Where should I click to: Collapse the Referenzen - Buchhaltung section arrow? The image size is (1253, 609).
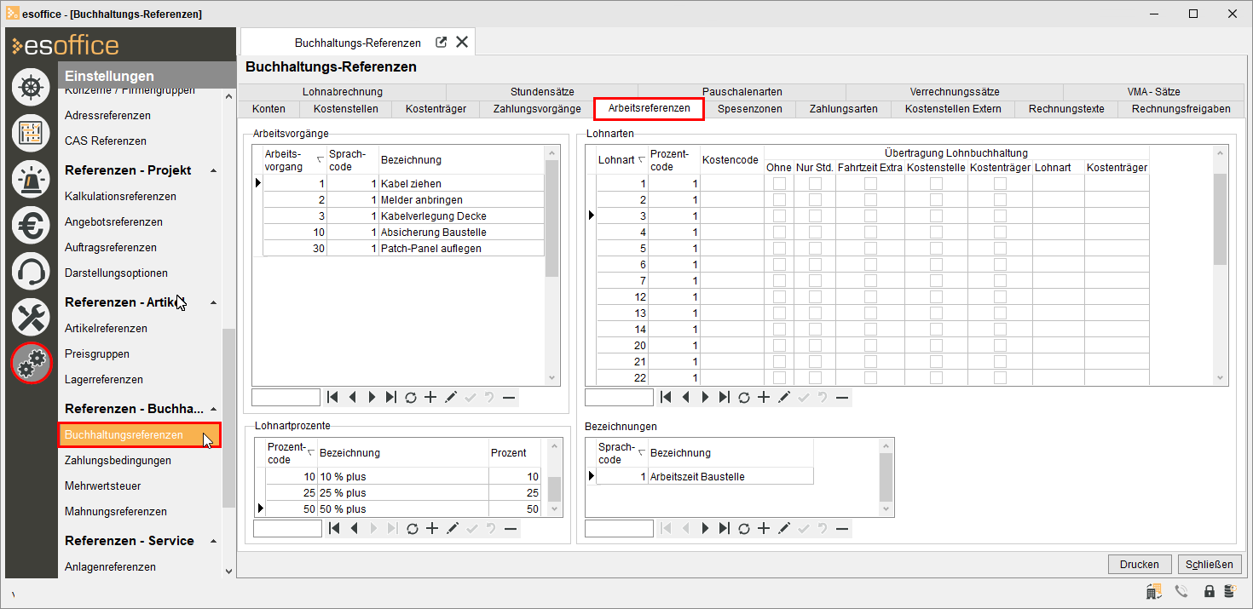(213, 409)
